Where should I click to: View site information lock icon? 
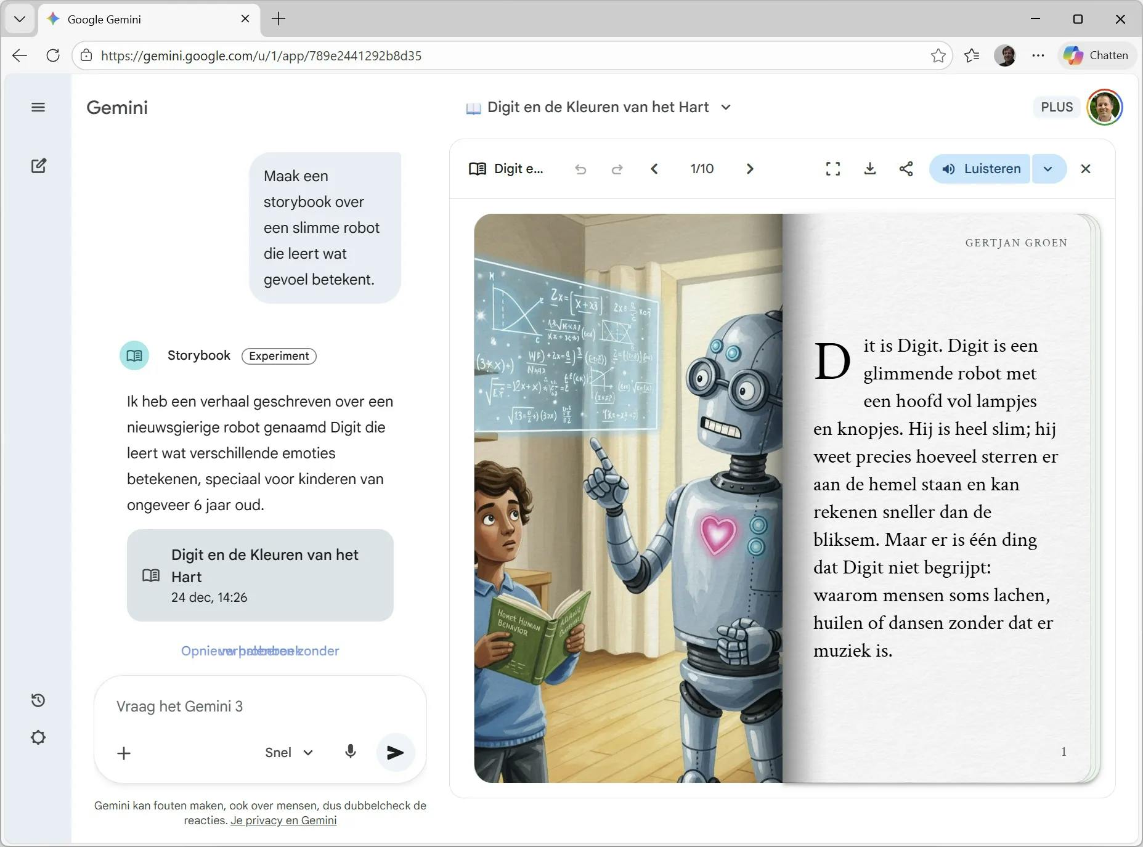pos(87,55)
